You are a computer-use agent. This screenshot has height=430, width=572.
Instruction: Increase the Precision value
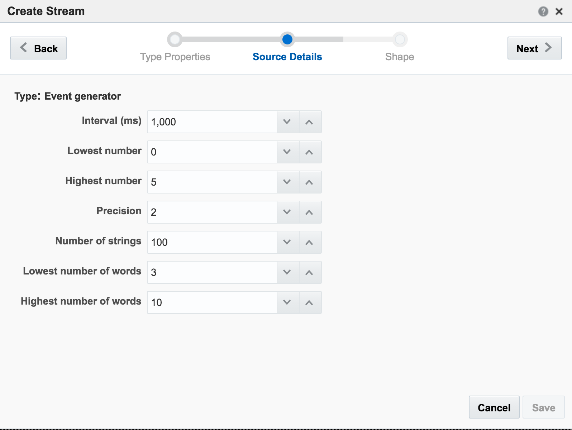click(x=309, y=212)
